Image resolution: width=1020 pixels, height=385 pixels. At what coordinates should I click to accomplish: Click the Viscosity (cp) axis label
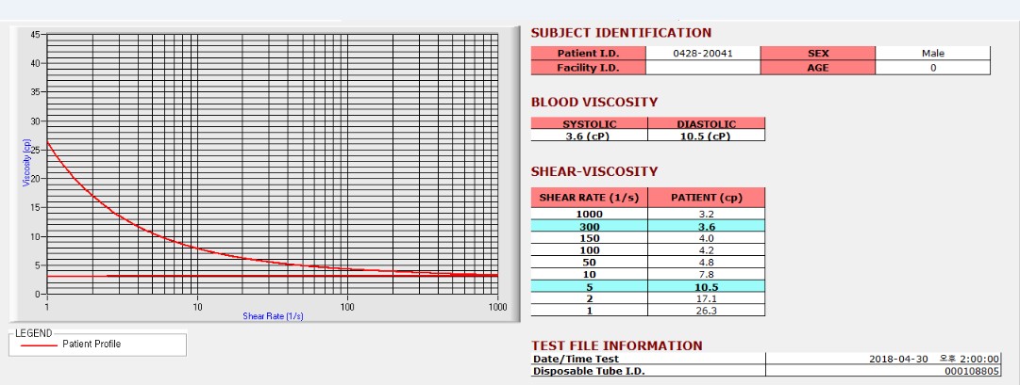pos(26,164)
